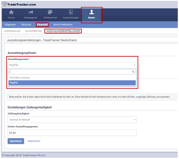This screenshot has width=179, height=159.
Task: Click the Abbrechen link
Action: 34,141
